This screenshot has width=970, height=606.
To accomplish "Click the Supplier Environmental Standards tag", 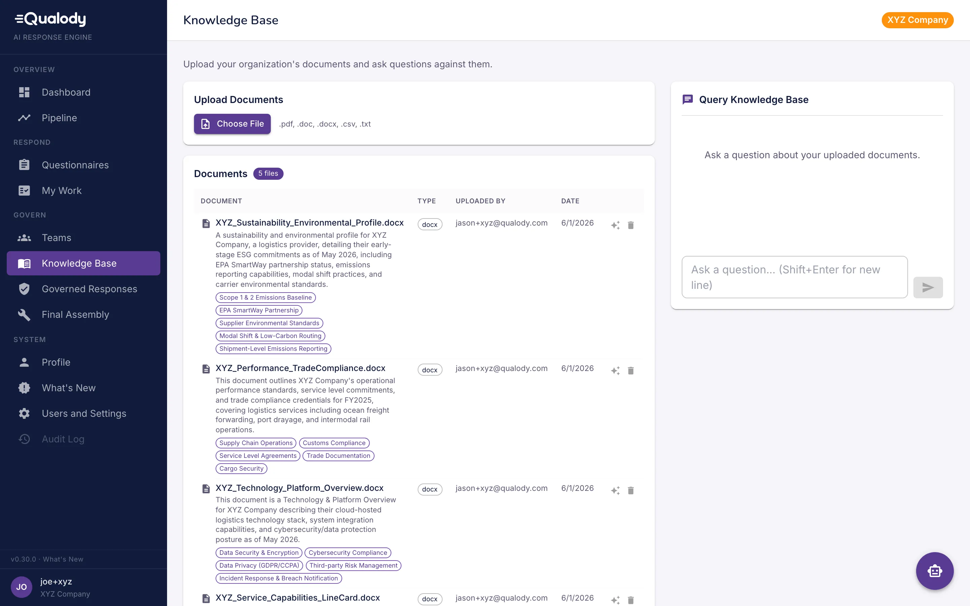I will [x=269, y=323].
